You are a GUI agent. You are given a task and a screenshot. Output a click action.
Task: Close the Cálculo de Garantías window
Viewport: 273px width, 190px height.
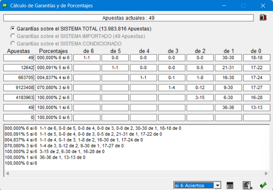click(263, 6)
